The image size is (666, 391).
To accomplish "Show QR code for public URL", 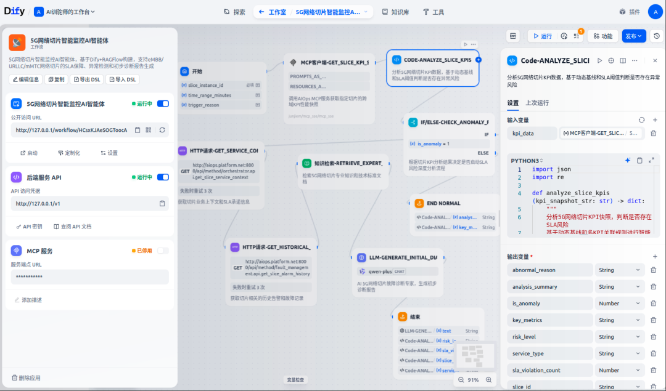I will (148, 130).
